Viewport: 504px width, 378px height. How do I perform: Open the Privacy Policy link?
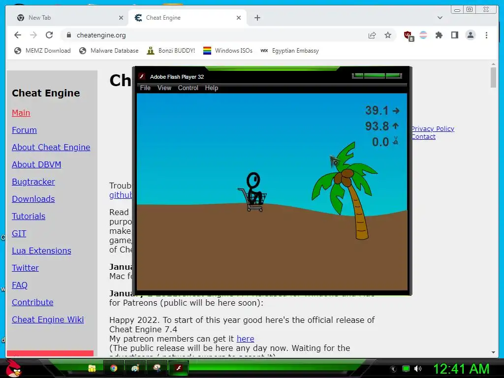pos(433,128)
